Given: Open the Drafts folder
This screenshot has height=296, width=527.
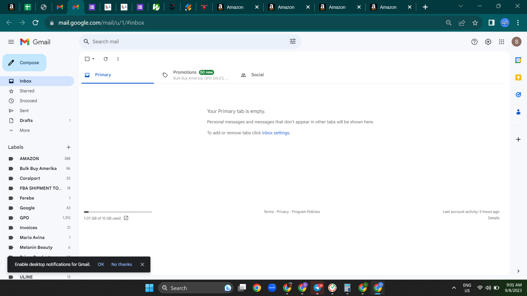Looking at the screenshot, I should (x=37, y=121).
